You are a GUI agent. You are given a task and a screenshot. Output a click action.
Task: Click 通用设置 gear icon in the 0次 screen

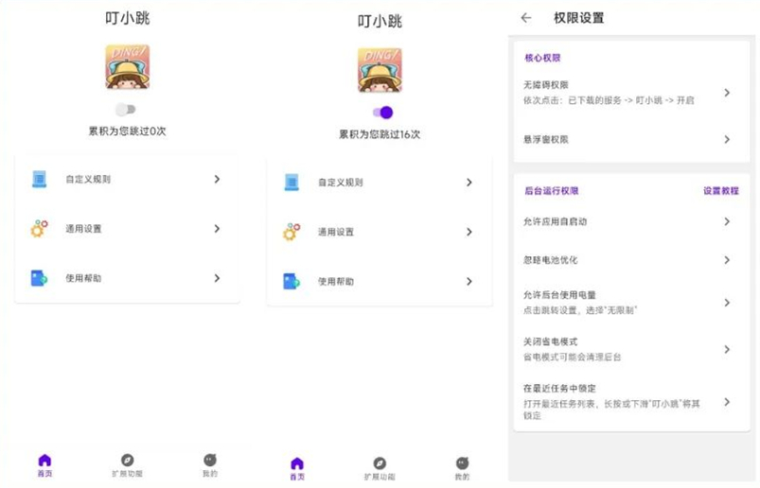tap(39, 229)
